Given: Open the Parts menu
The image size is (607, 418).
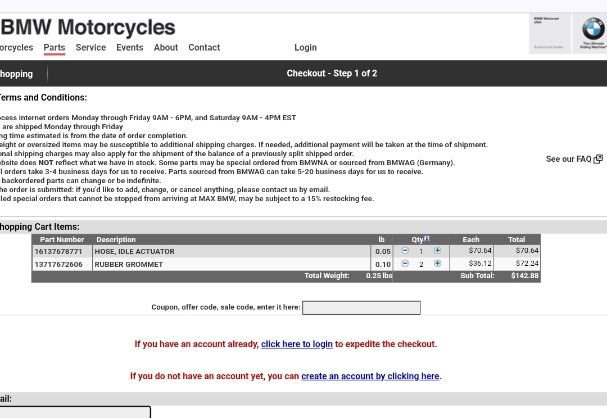Looking at the screenshot, I should [54, 48].
